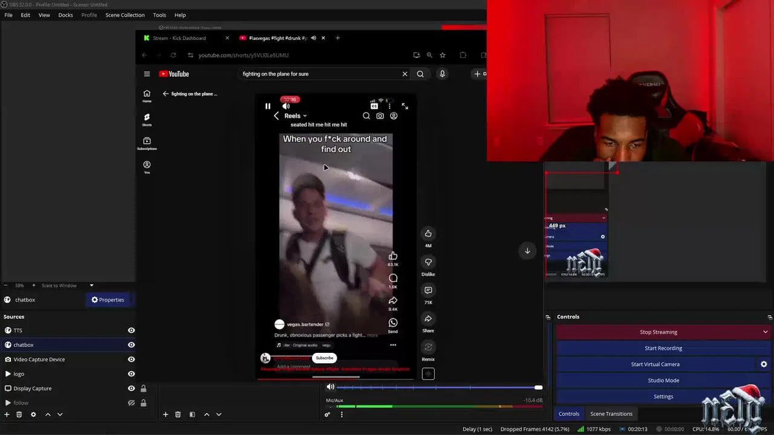The width and height of the screenshot is (774, 435).
Task: Toggle visibility of TTS source
Action: [x=131, y=330]
